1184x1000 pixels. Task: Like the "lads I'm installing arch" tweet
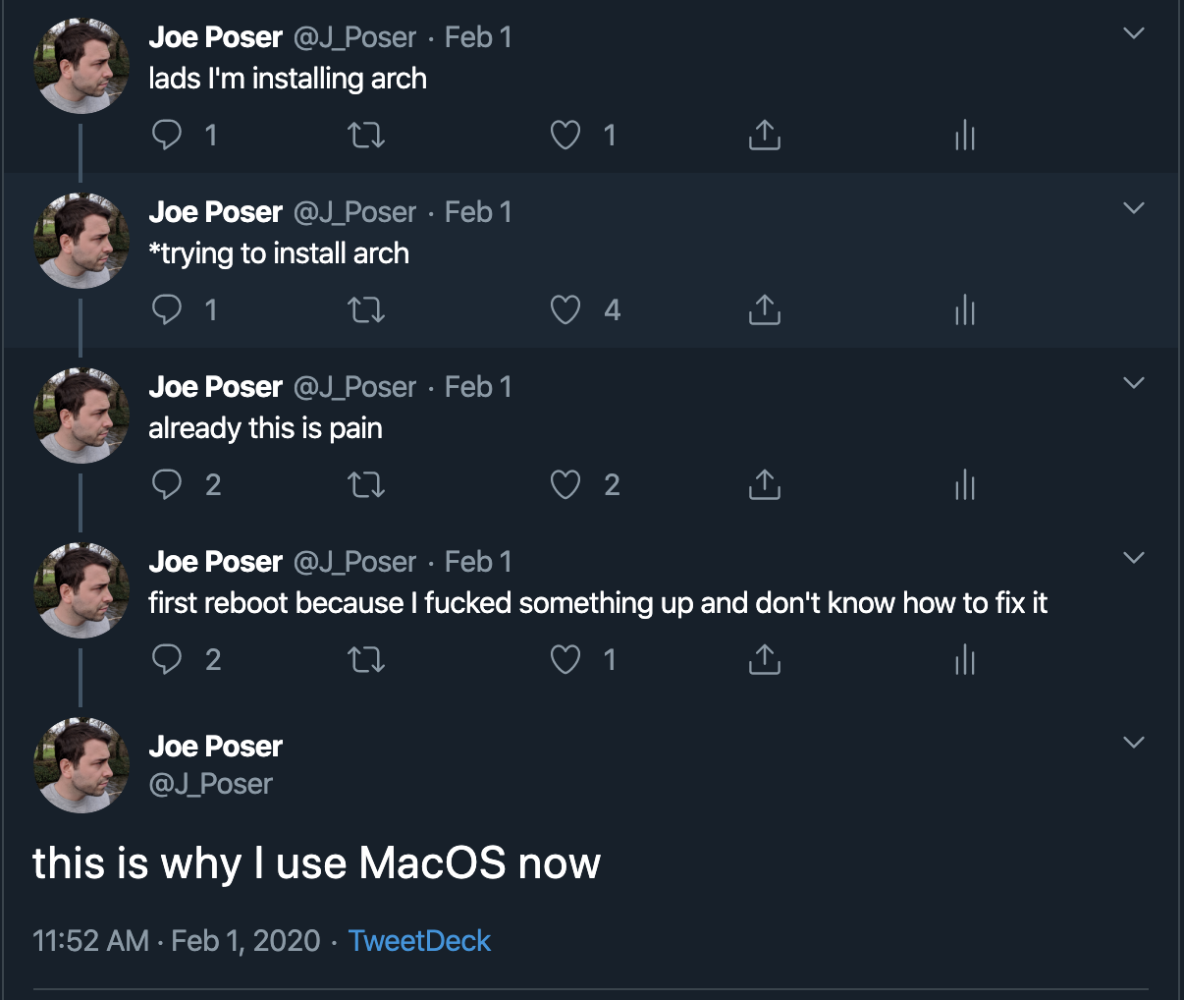565,135
